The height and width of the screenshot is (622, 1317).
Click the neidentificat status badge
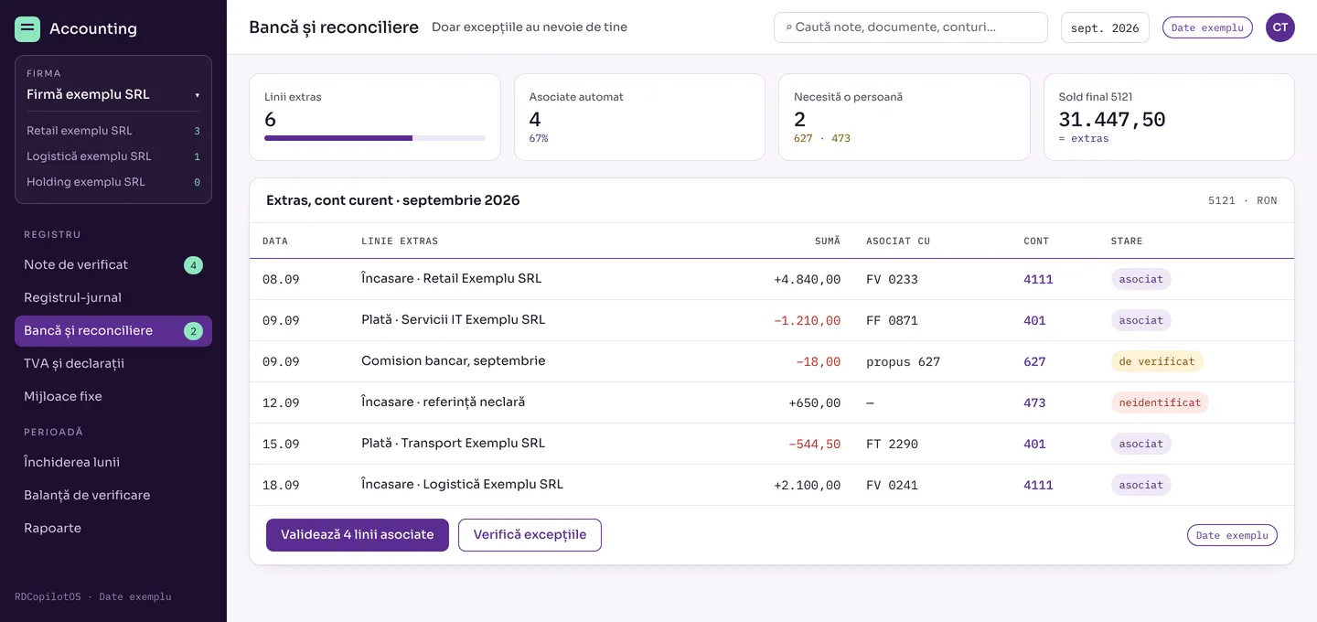click(x=1160, y=402)
